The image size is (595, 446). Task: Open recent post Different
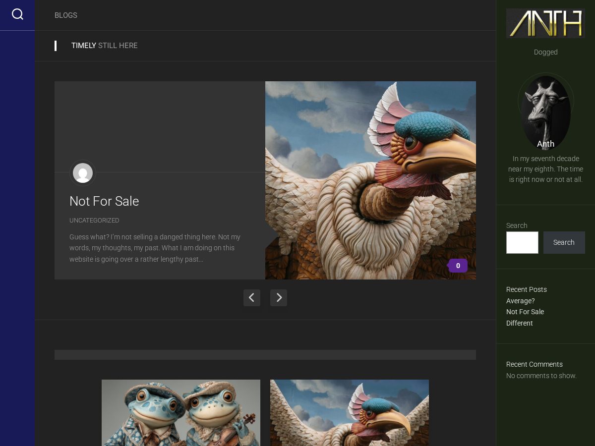point(520,323)
